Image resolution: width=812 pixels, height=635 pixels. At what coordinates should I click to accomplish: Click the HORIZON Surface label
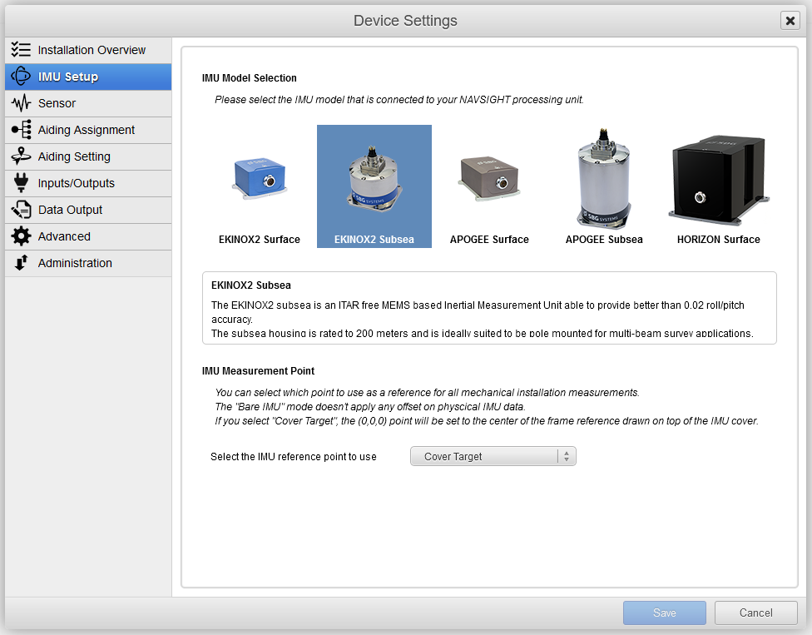click(719, 240)
